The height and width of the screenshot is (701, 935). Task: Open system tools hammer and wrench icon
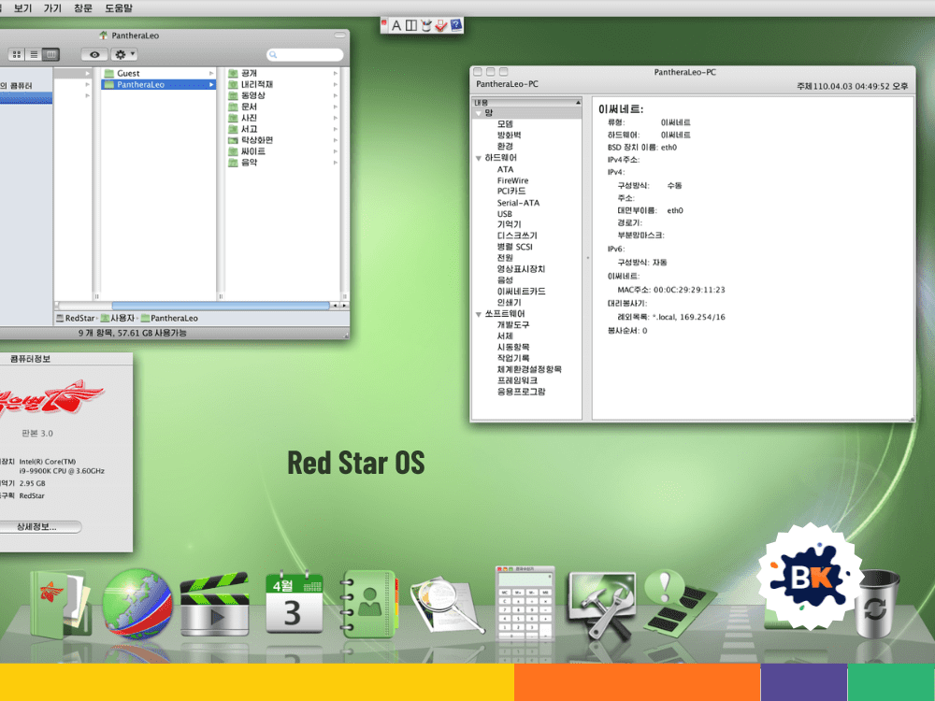click(x=601, y=605)
